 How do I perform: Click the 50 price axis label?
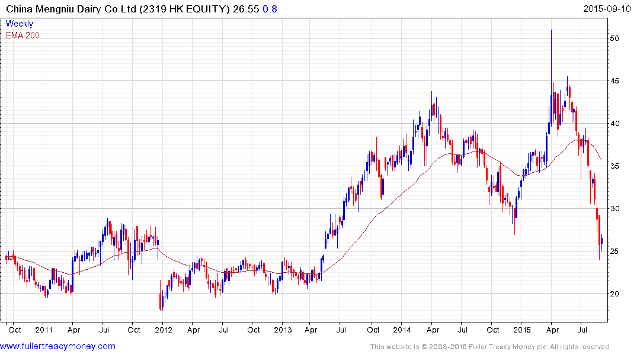[614, 38]
